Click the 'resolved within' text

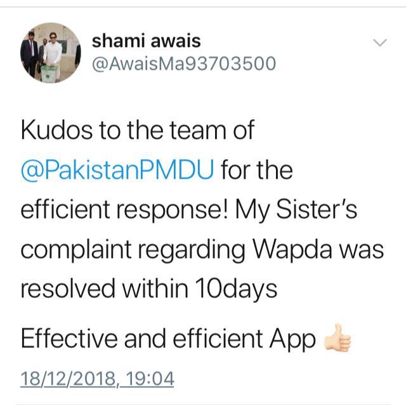coord(104,288)
